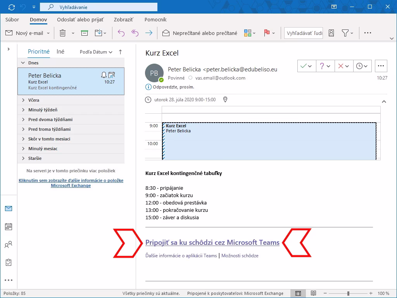Click the PB sender avatar
This screenshot has width=397, height=298.
point(154,73)
